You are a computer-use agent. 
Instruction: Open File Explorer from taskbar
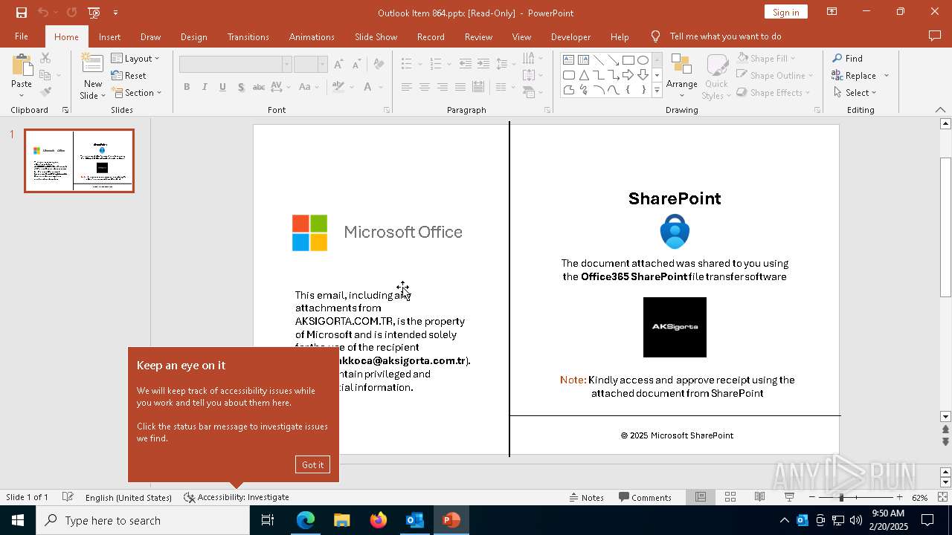pos(342,520)
